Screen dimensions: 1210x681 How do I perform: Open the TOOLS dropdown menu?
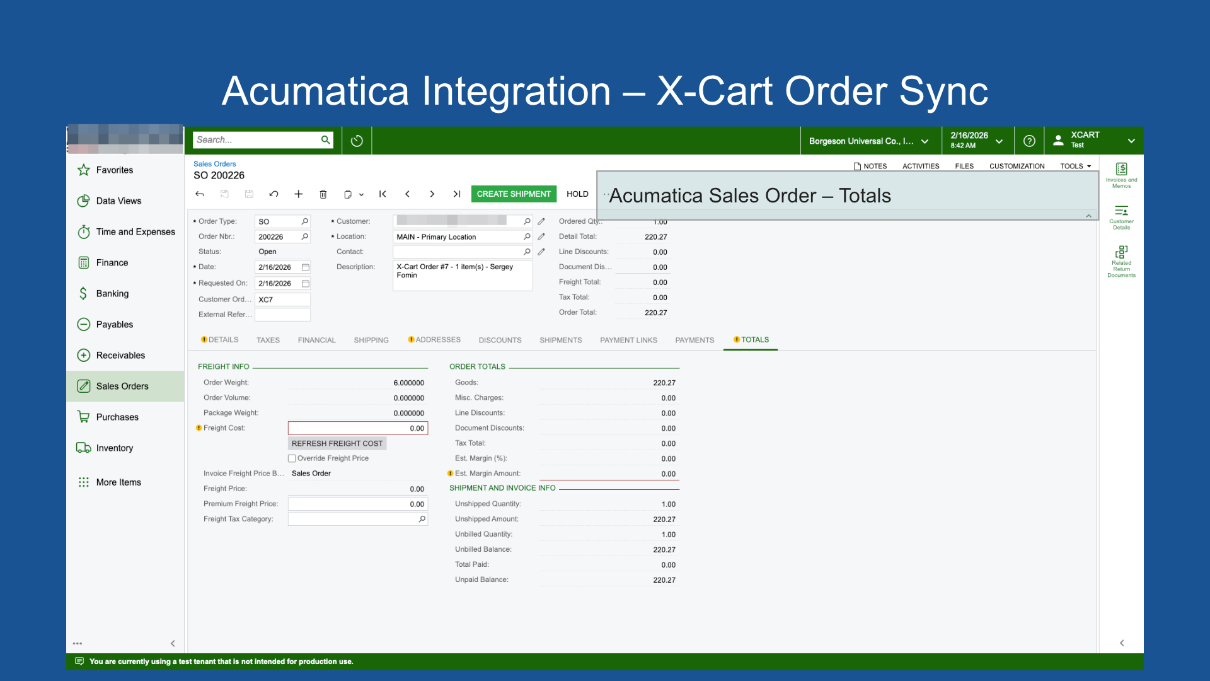(1075, 166)
